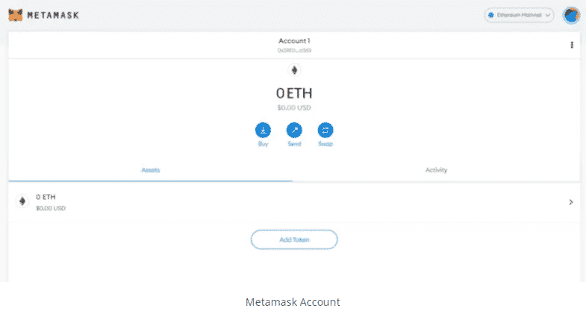
Task: Click the $0.00 USD balance text
Action: 294,107
